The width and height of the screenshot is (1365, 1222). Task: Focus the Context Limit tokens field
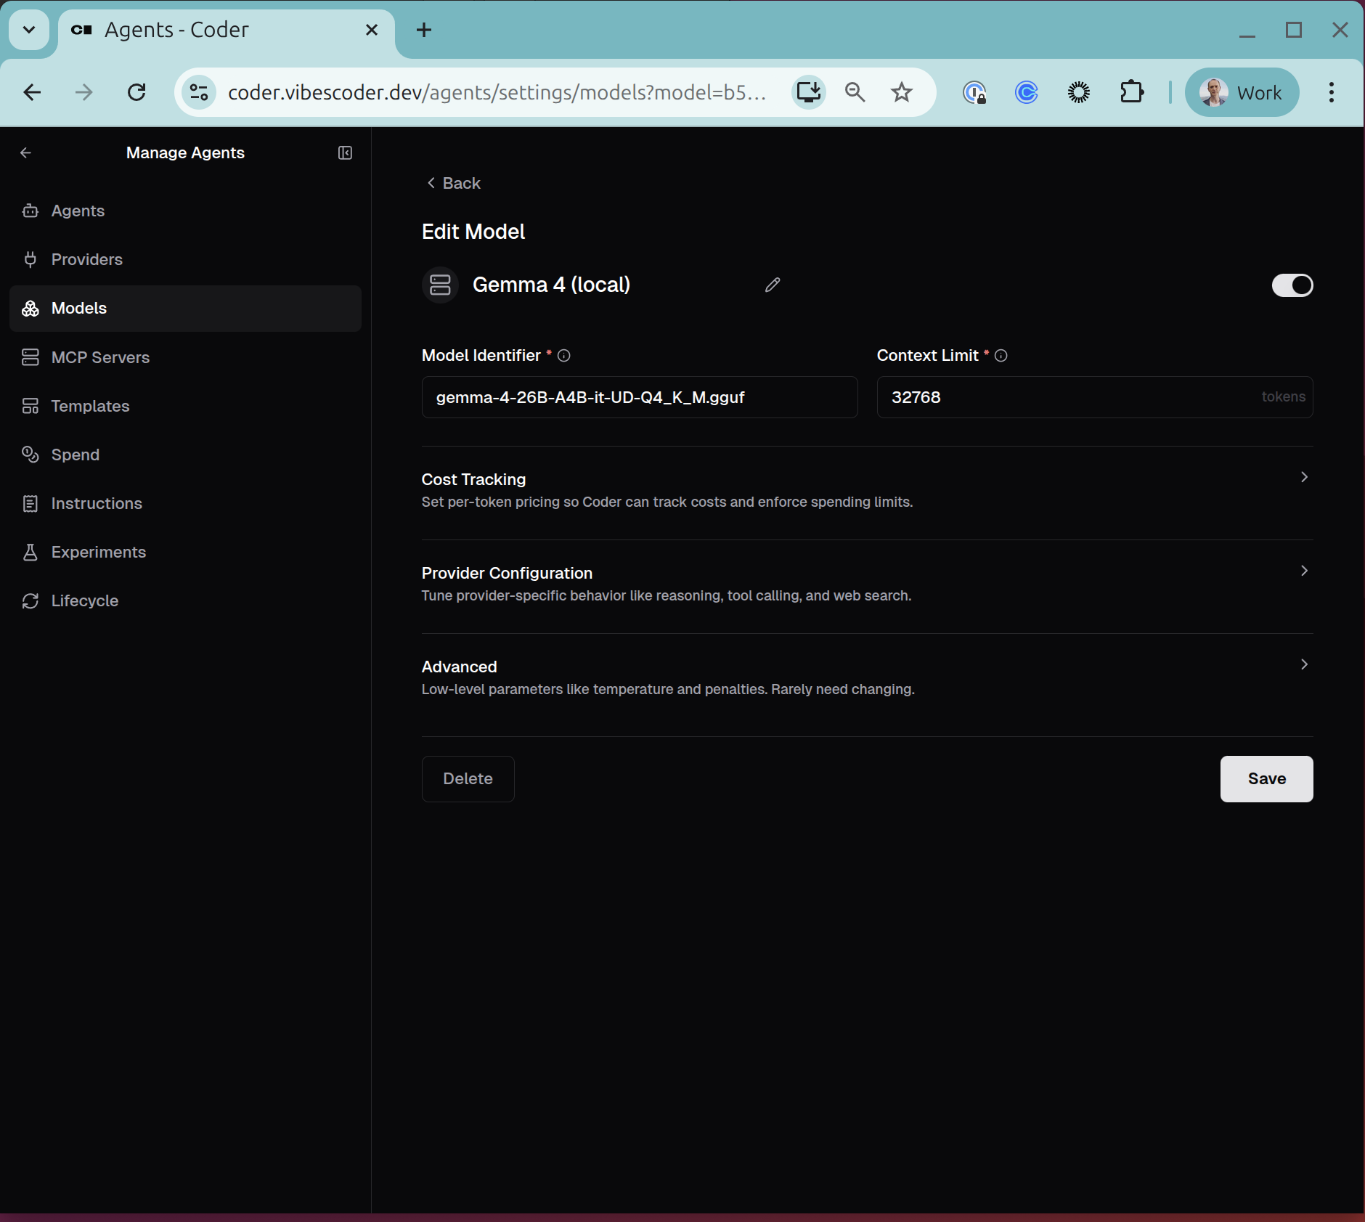coord(1094,397)
